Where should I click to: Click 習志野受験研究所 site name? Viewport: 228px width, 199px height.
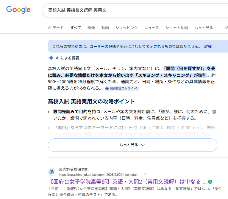[74, 169]
